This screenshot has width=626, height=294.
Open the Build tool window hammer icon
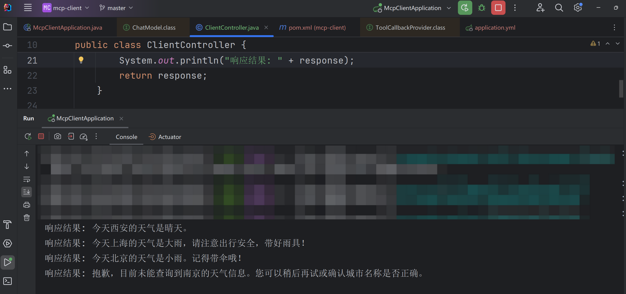[7, 225]
